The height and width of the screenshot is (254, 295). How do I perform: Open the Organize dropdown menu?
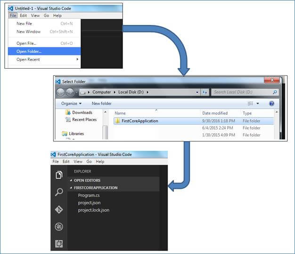(x=71, y=103)
